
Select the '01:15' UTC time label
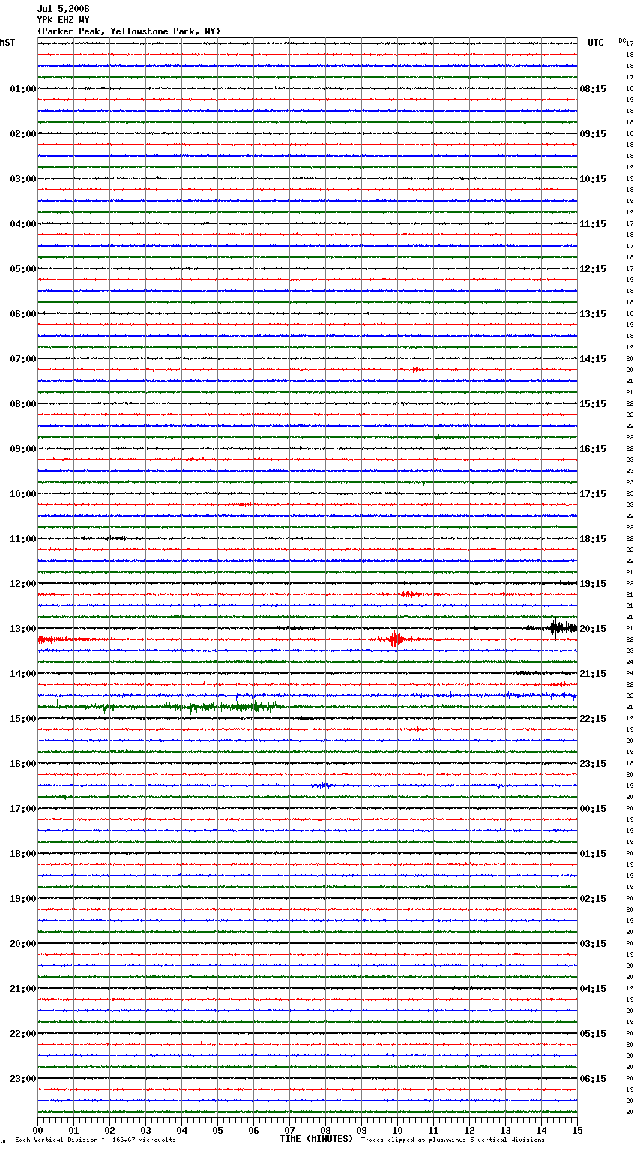(593, 854)
